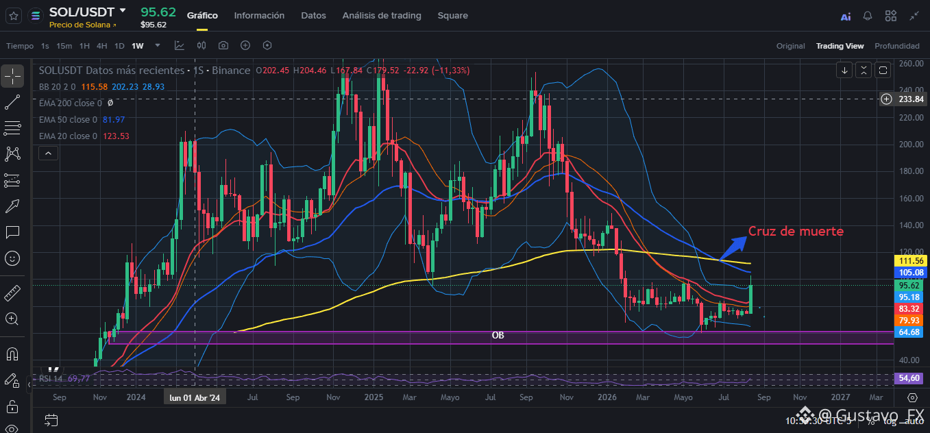Select the pattern drawing tool
The image size is (930, 433).
coord(12,154)
